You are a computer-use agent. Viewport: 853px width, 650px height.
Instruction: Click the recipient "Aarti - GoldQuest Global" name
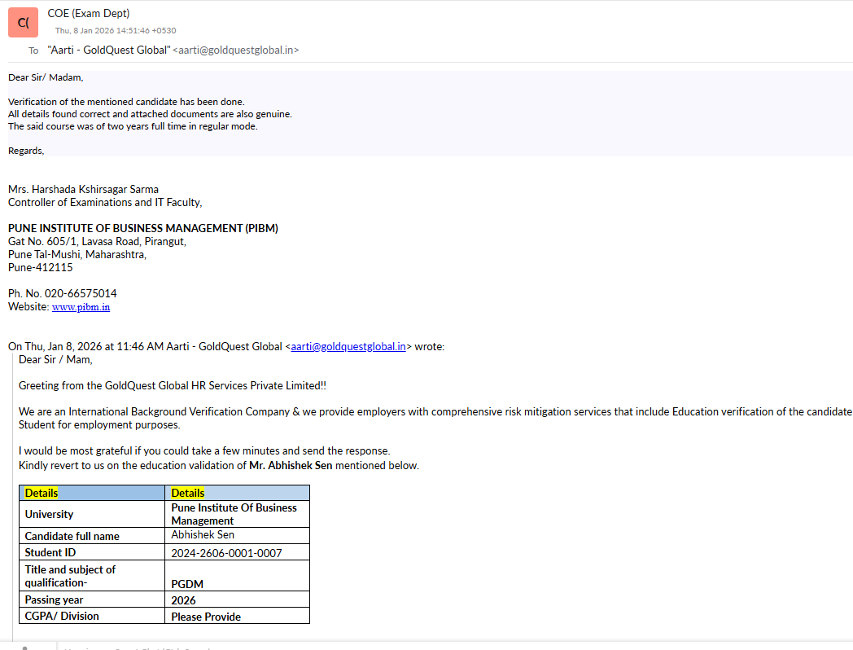coord(109,50)
